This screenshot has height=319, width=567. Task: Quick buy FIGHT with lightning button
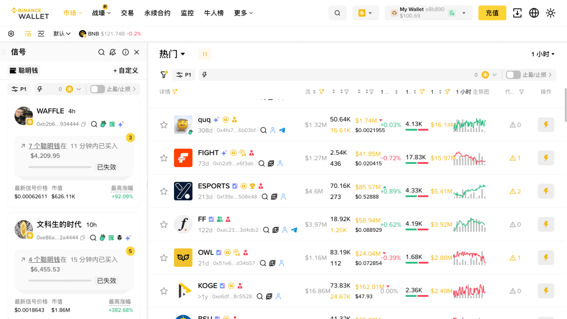(x=546, y=158)
